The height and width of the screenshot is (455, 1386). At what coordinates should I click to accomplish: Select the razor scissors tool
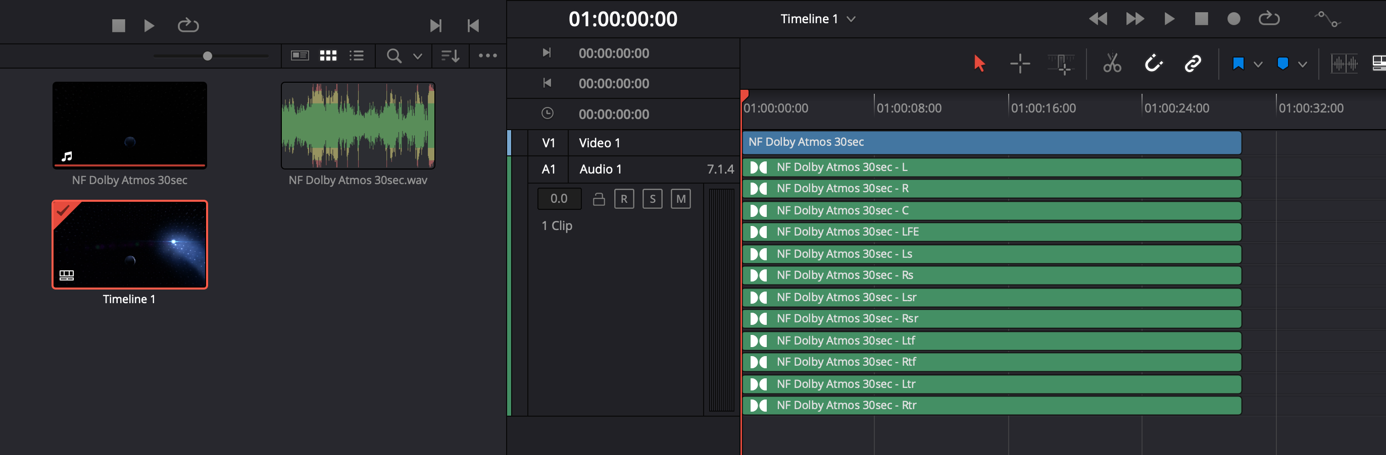pos(1112,64)
